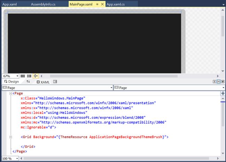Click the closing </Grid> tag

tap(28, 147)
